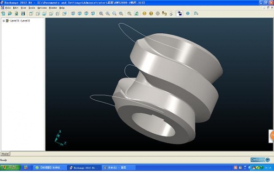274x173 pixels.
Task: Toggle the black-white background color button
Action: tap(179, 13)
